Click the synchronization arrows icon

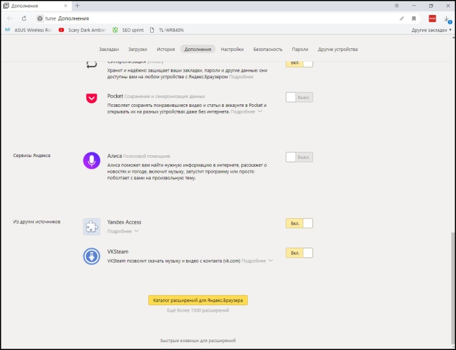coord(91,64)
